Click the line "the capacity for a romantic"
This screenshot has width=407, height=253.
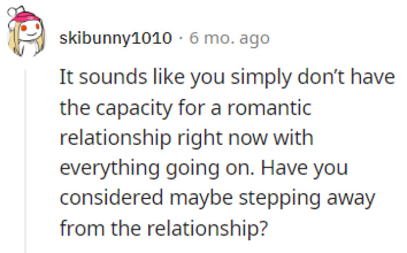[186, 109]
